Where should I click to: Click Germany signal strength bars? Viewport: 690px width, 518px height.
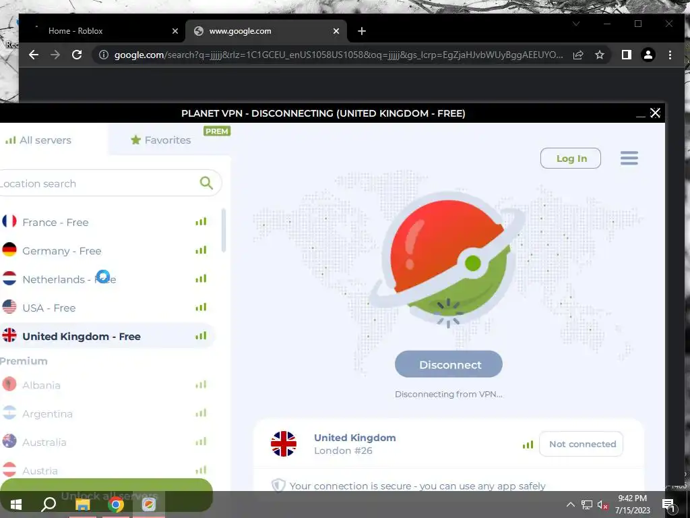pos(201,250)
